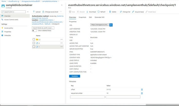Click the horizontal scrollbar at bottom
The image size is (179, 106).
162,105
